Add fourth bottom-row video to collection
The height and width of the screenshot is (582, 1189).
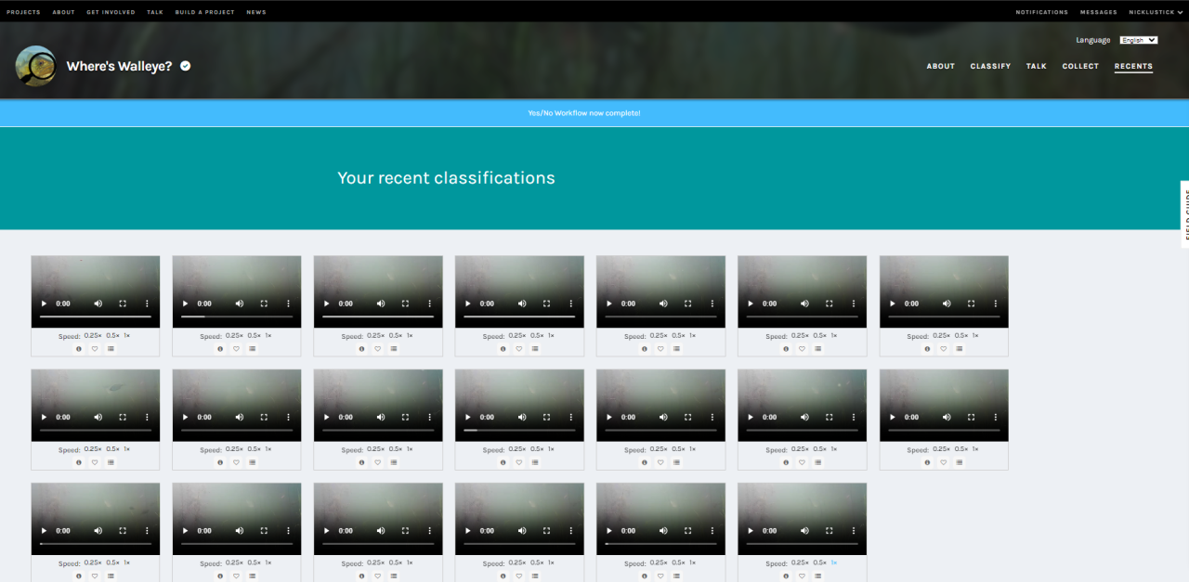click(535, 576)
